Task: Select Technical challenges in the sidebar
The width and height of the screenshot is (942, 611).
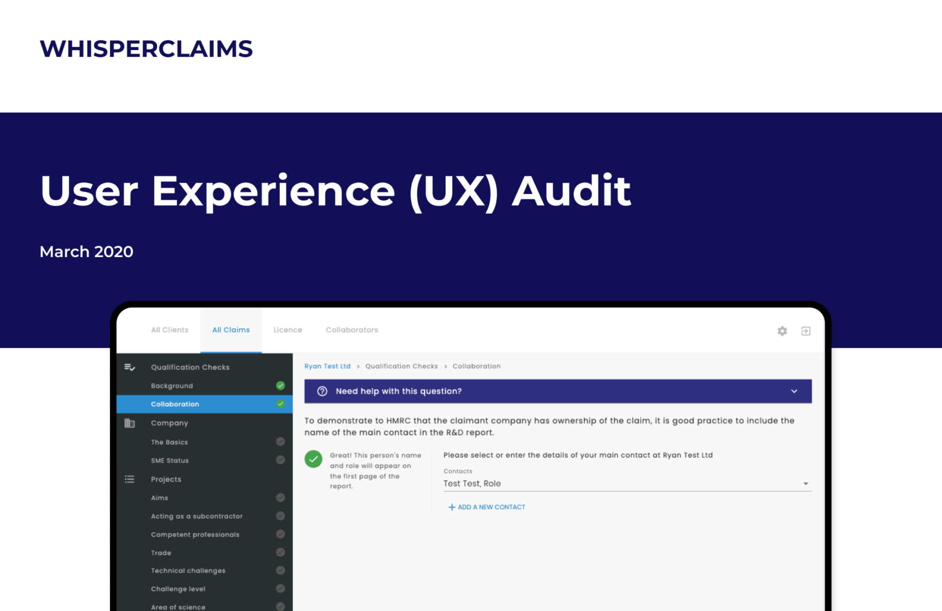Action: tap(188, 571)
